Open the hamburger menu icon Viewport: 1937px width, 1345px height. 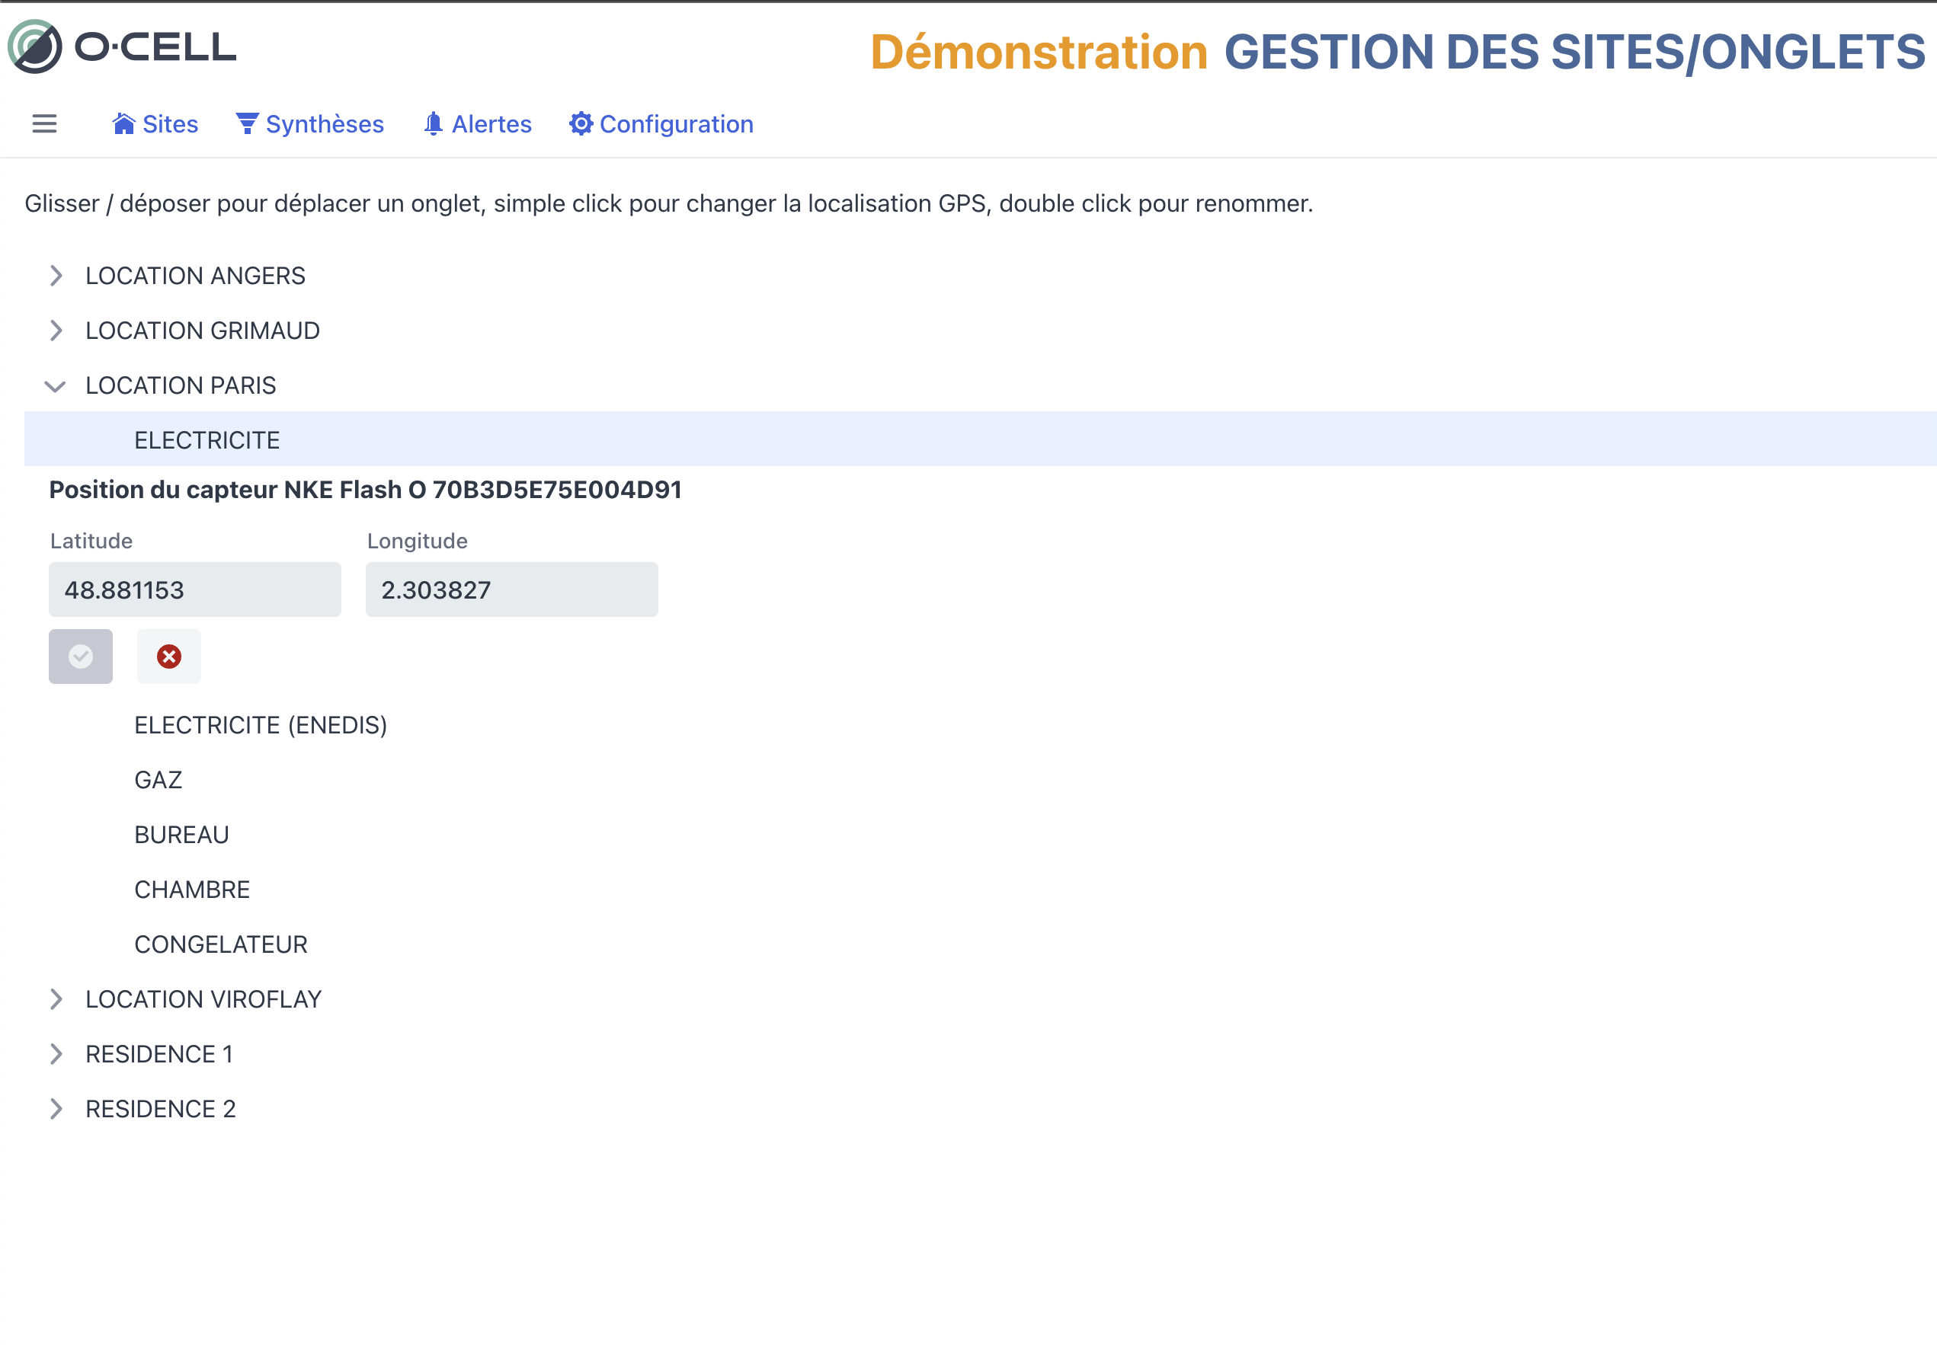click(x=44, y=124)
